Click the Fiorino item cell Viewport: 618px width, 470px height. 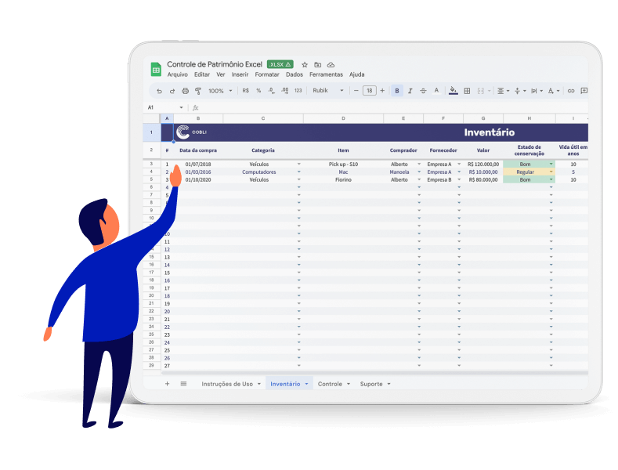[343, 180]
